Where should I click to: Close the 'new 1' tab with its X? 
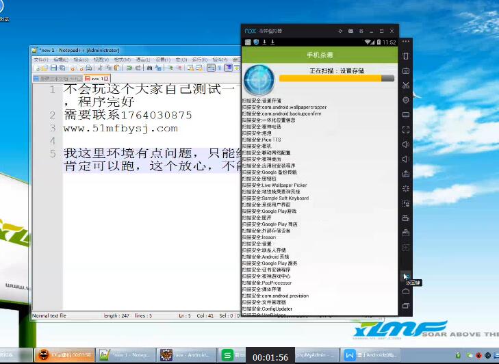pyautogui.click(x=106, y=78)
